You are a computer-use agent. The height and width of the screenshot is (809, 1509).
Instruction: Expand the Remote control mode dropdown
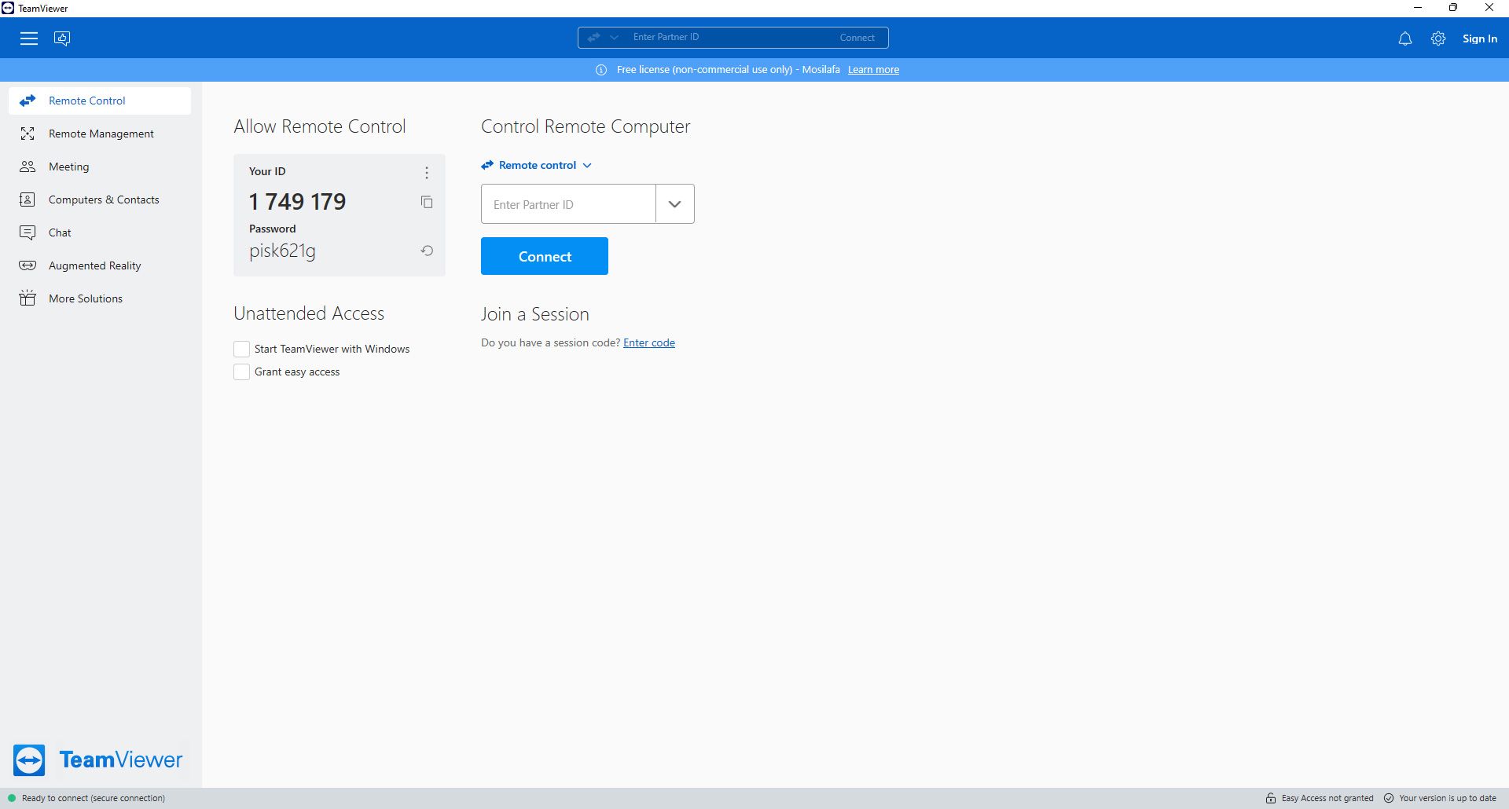click(x=537, y=165)
